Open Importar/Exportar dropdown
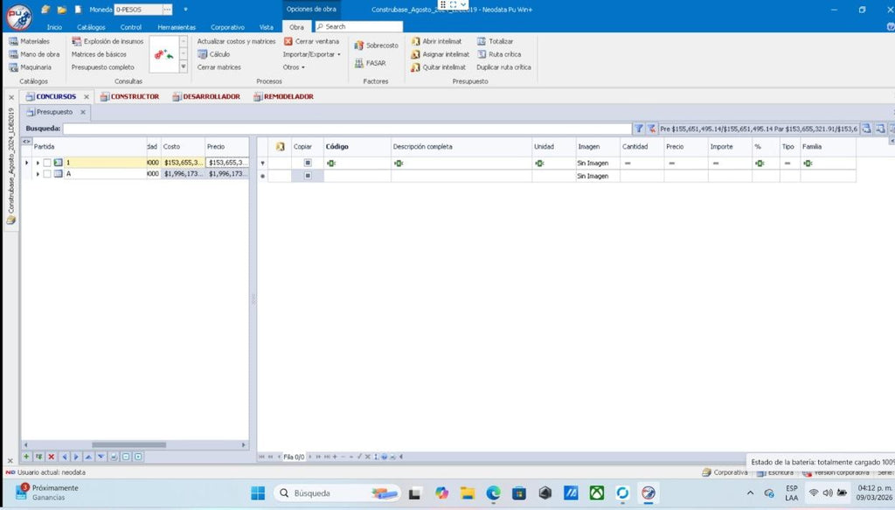The height and width of the screenshot is (510, 895). click(312, 54)
